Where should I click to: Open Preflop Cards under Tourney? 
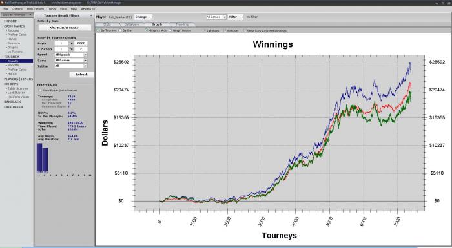click(x=17, y=70)
